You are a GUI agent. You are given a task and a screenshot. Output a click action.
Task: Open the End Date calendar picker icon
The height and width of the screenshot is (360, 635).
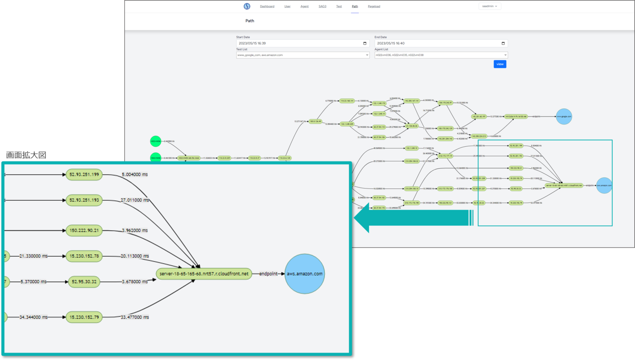point(503,43)
